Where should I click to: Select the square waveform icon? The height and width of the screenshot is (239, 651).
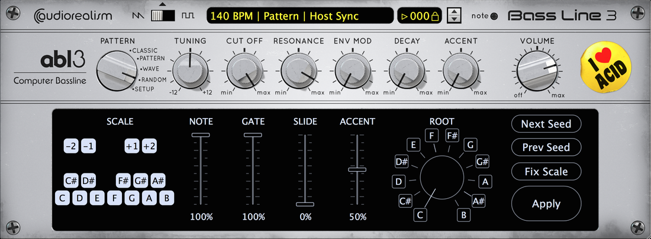pos(188,16)
